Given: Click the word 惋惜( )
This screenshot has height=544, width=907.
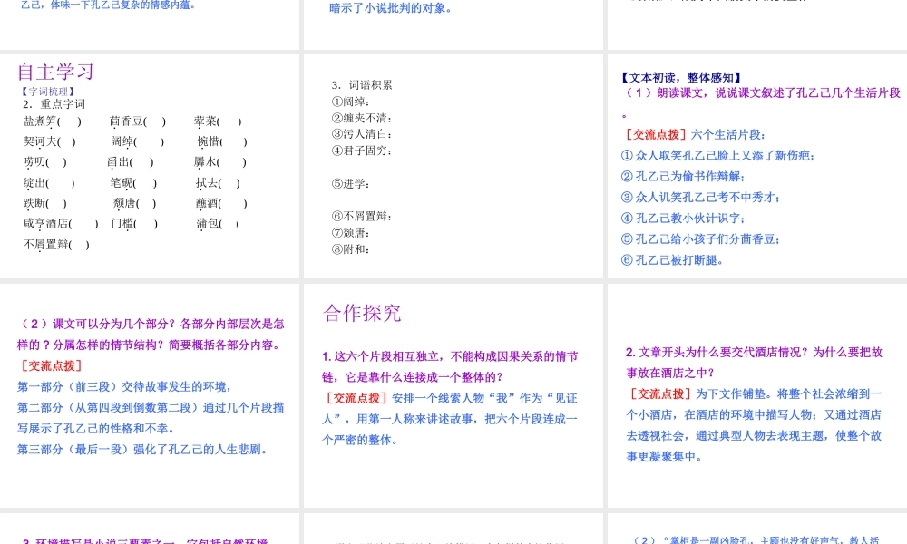Looking at the screenshot, I should tap(222, 141).
